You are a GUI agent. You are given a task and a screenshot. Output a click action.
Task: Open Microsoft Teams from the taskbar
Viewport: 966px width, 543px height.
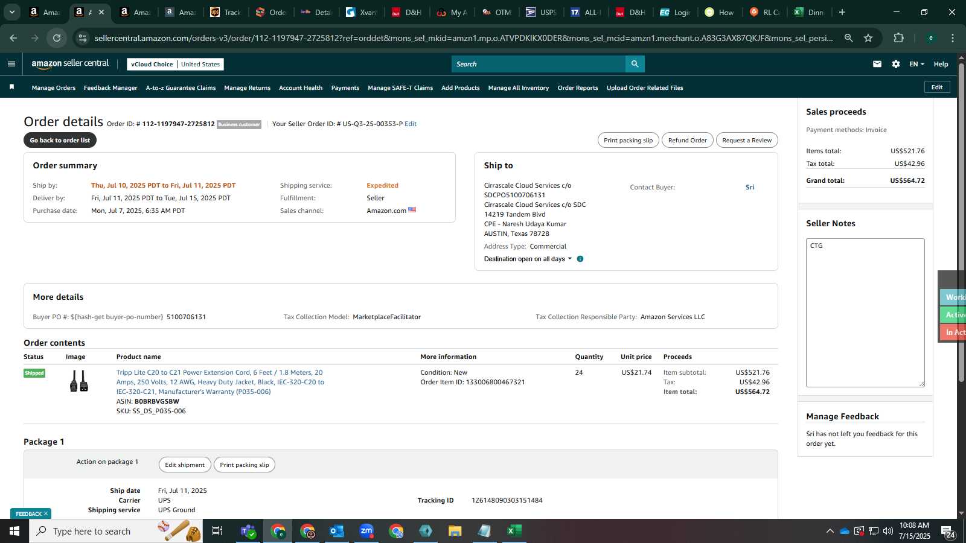(248, 531)
